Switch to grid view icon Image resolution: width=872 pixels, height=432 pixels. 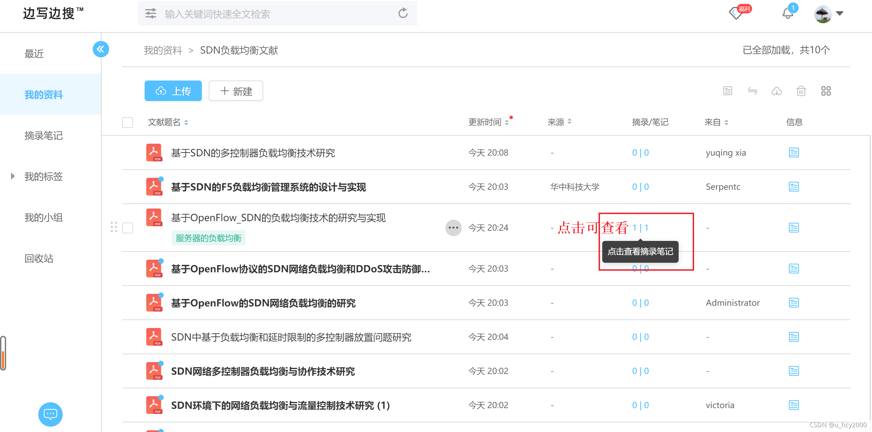pyautogui.click(x=826, y=91)
